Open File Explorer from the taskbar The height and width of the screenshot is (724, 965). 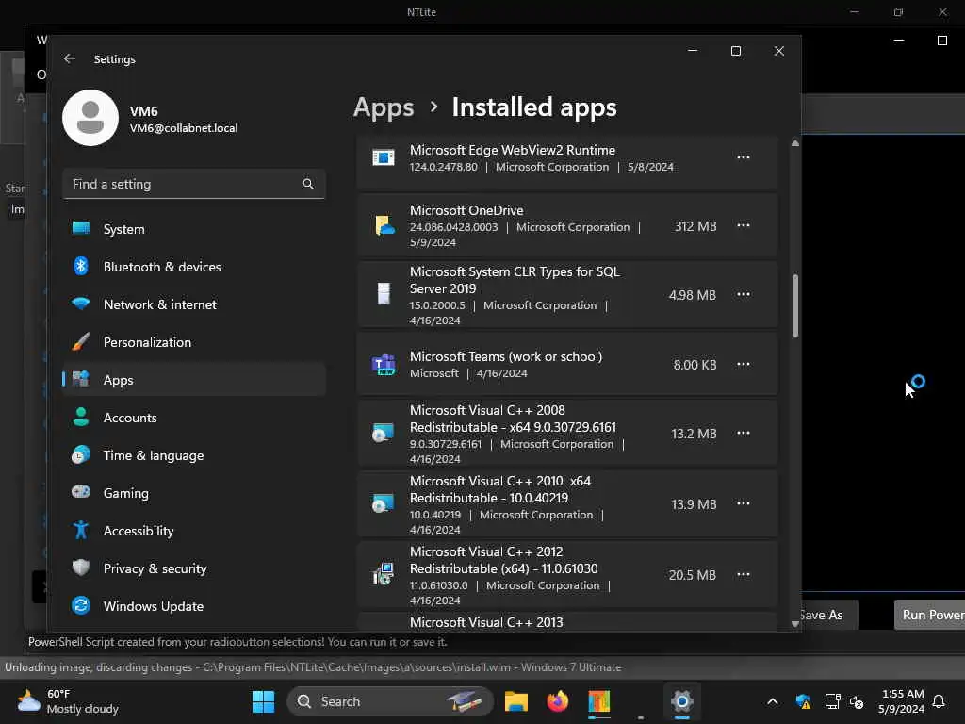pos(516,701)
